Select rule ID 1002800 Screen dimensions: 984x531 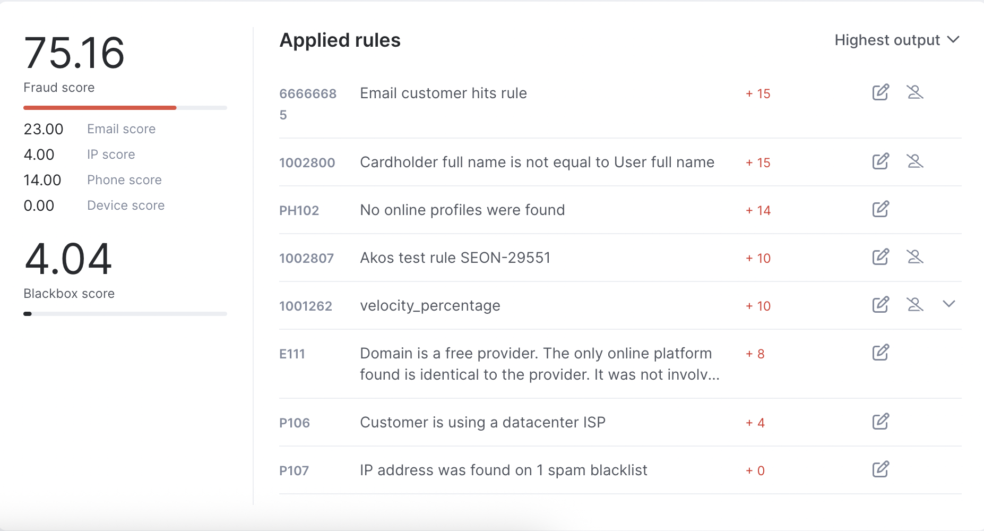point(307,162)
